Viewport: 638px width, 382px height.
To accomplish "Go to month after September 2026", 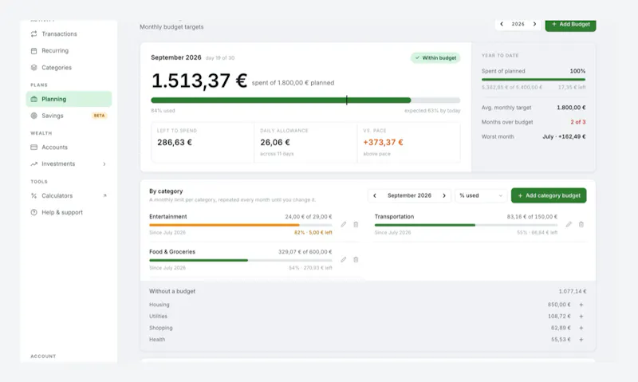I will pyautogui.click(x=444, y=195).
